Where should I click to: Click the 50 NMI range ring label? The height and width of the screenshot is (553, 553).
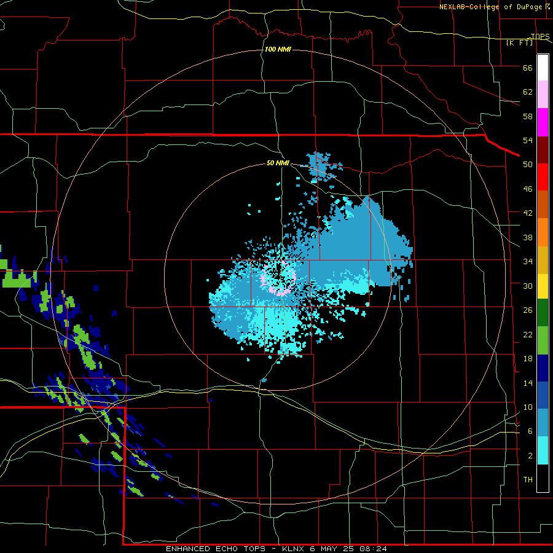click(278, 163)
